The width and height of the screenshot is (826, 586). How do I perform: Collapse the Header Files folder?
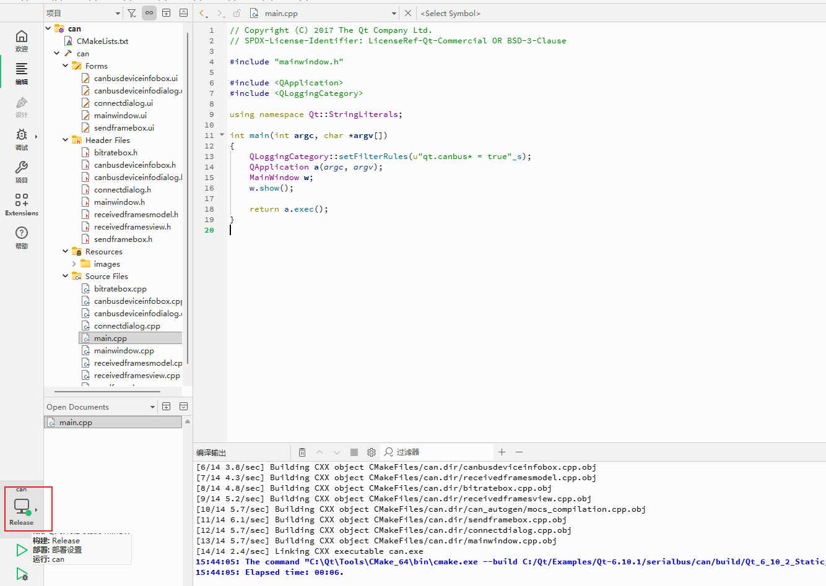coord(66,140)
